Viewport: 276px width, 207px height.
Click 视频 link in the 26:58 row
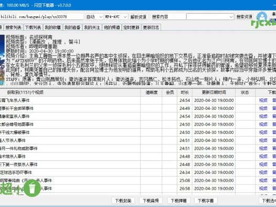tap(263, 189)
